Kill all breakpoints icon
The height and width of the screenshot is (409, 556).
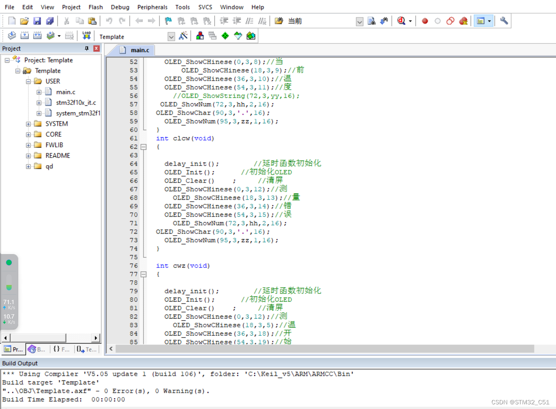[463, 21]
